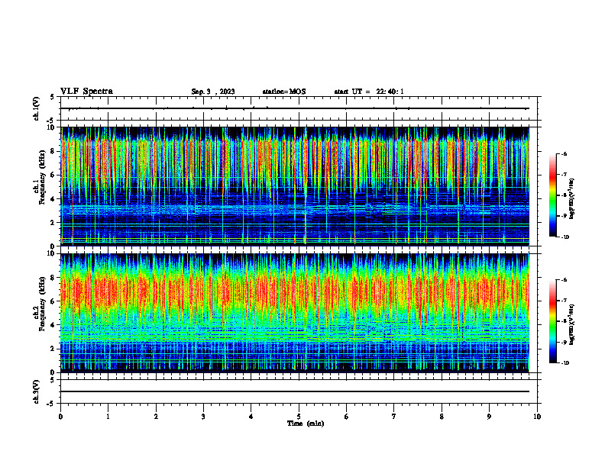
Task: Click the ch.1 spectrogram color scale bar
Action: [x=552, y=195]
